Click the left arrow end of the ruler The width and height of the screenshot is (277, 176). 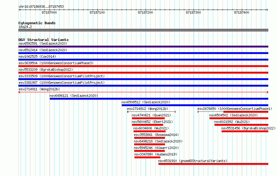click(x=20, y=10)
